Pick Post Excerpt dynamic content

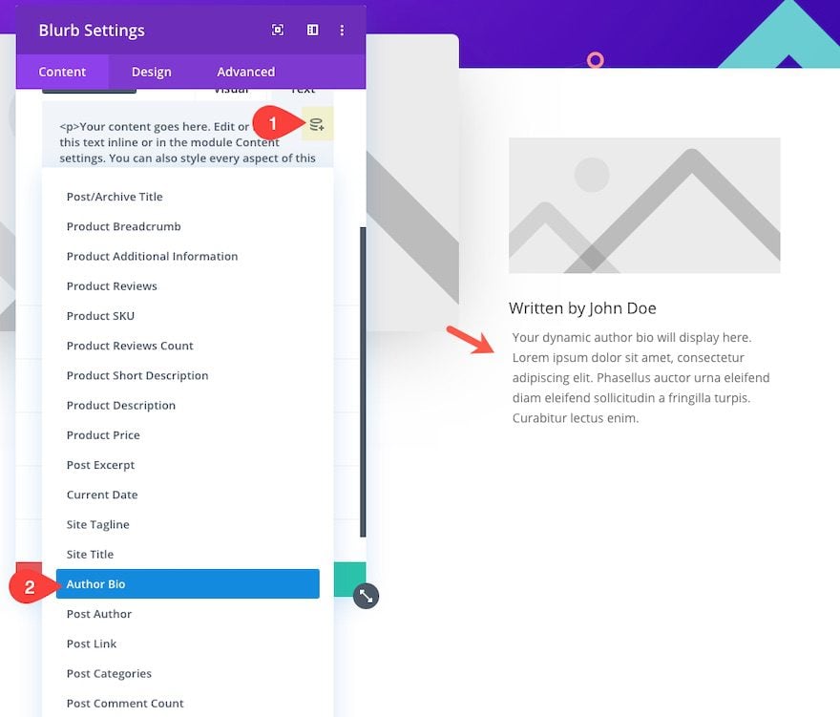pyautogui.click(x=187, y=465)
